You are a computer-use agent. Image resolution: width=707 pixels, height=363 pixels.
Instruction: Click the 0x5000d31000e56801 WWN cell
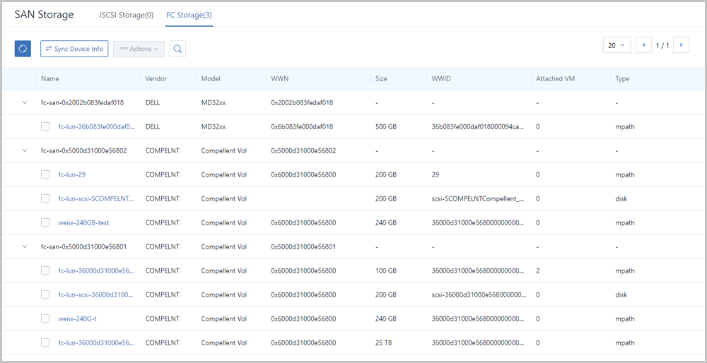(303, 246)
